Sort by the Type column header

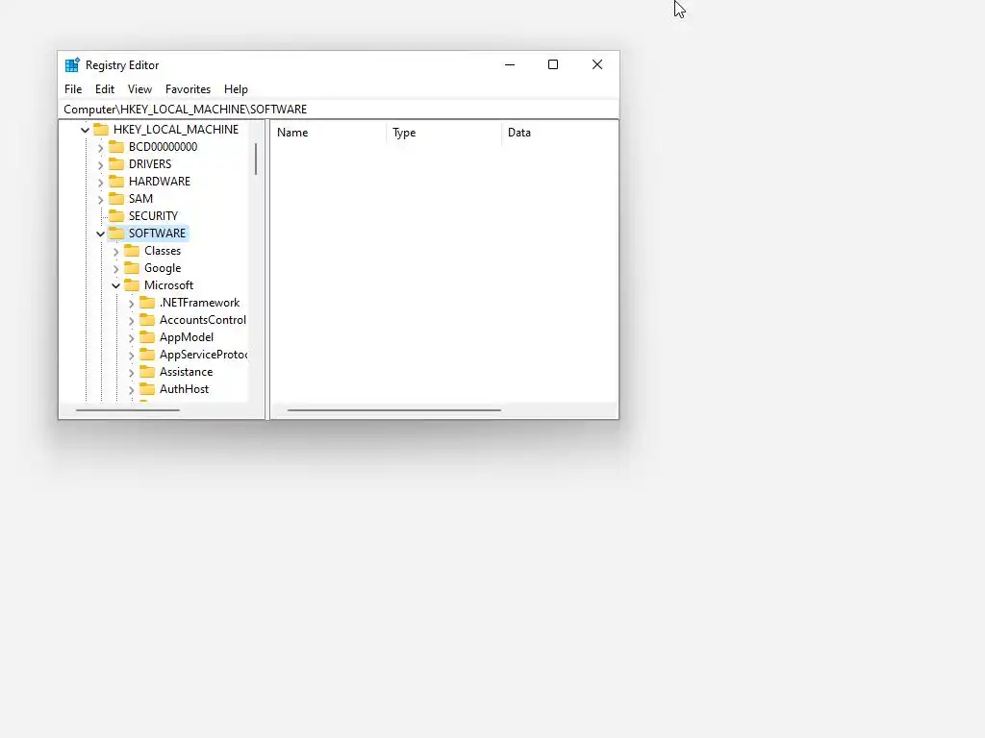point(443,133)
